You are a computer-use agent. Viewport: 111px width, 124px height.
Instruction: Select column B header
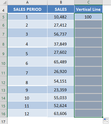pos(61,2)
